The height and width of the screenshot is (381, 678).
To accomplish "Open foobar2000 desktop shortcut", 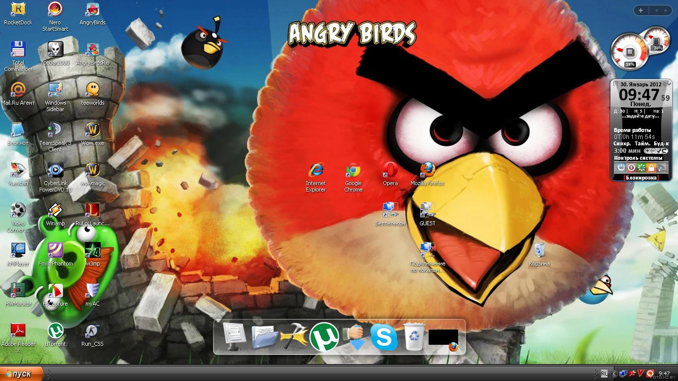I will pos(55,53).
